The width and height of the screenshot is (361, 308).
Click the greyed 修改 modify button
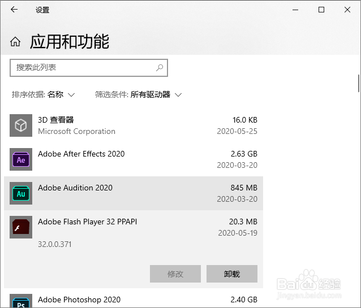(x=175, y=274)
